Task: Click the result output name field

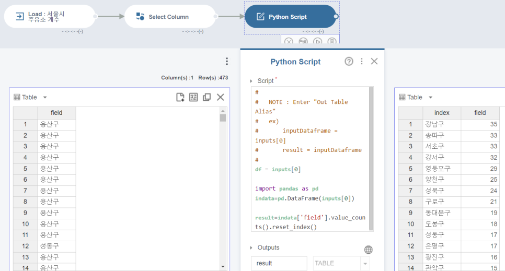Action: tap(279, 263)
